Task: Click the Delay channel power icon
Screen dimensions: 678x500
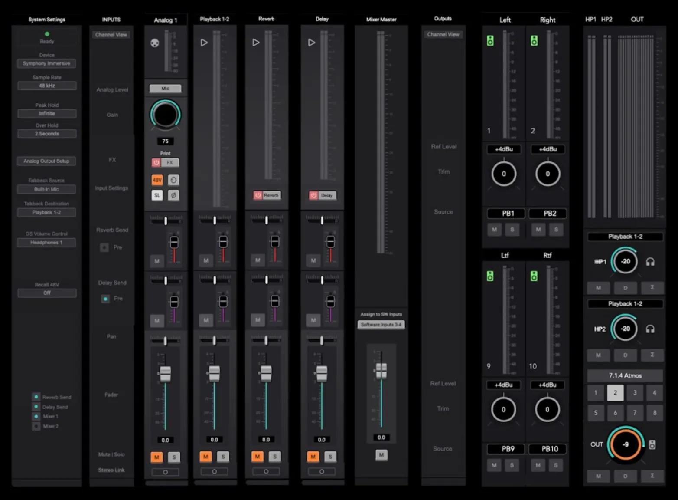Action: pos(313,195)
